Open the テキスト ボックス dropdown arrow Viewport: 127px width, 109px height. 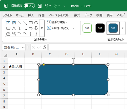click(x=73, y=28)
